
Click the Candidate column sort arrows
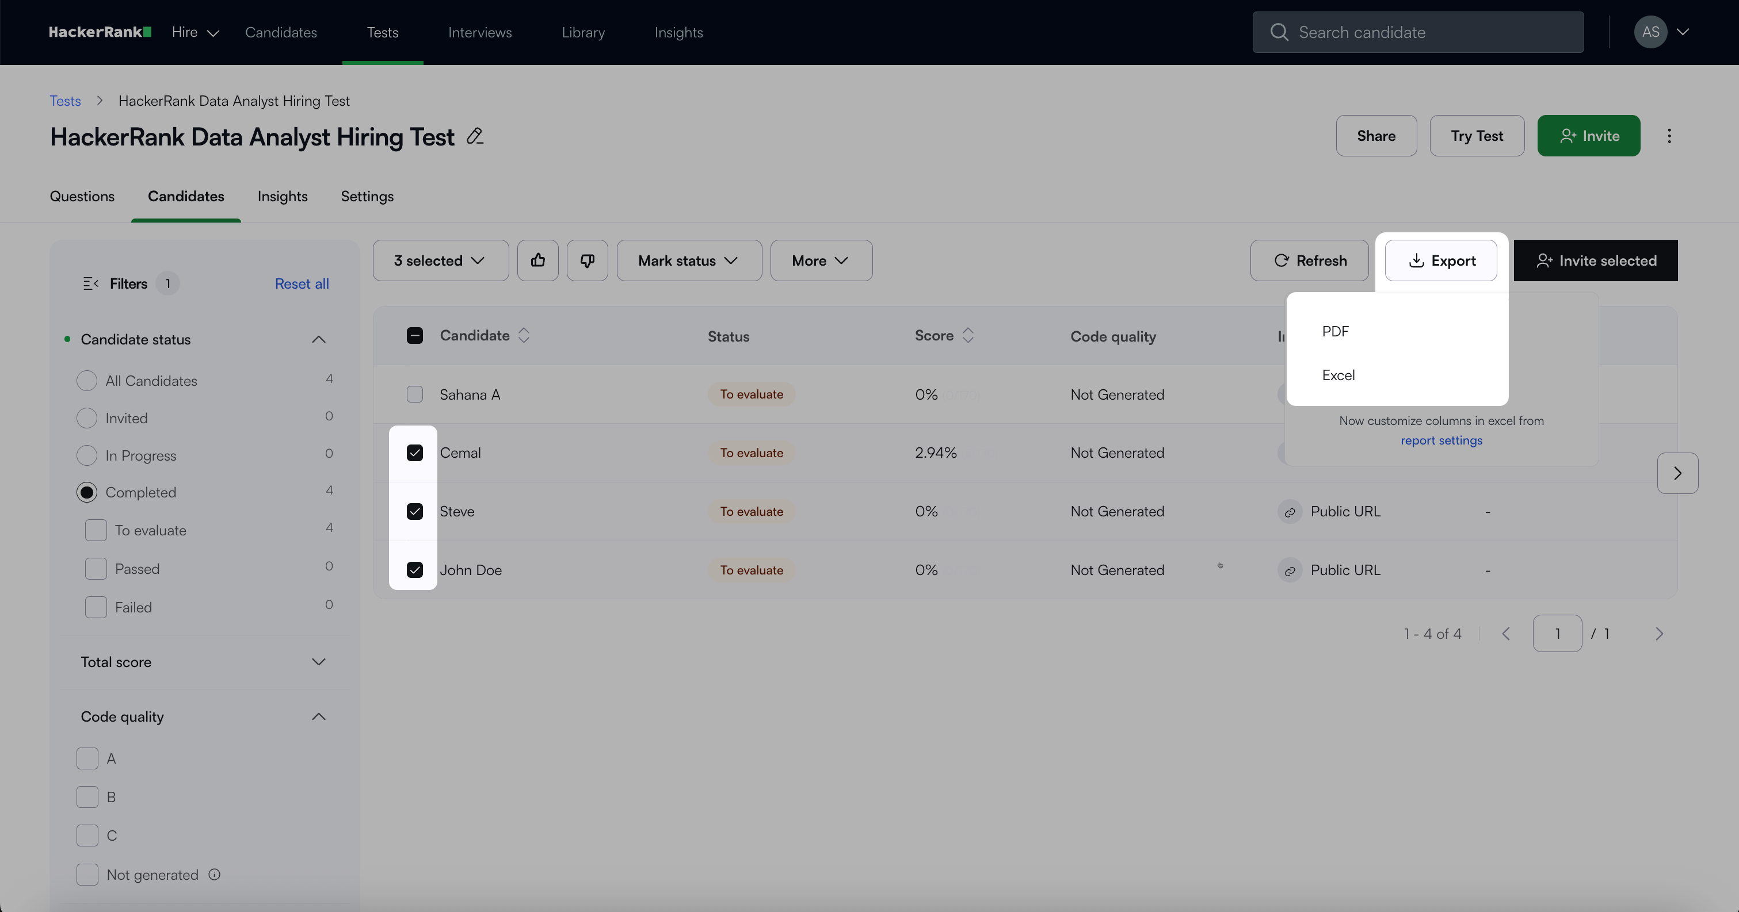coord(524,335)
